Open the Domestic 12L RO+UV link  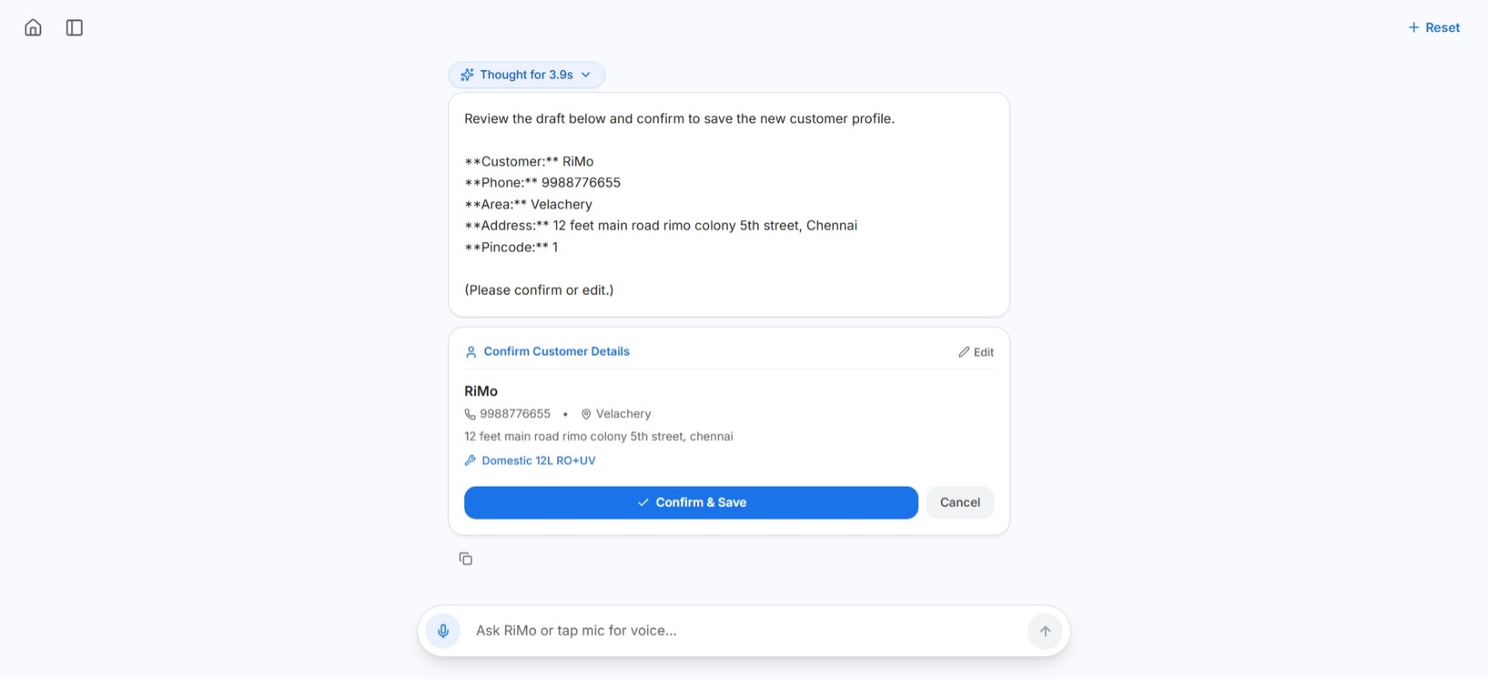[x=538, y=461]
